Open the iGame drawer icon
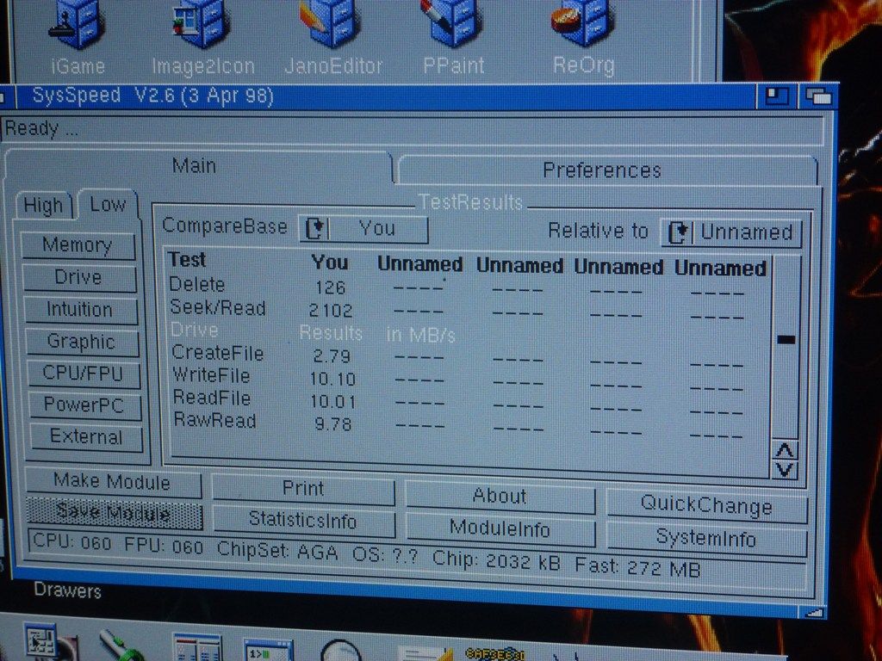The width and height of the screenshot is (882, 661). [x=76, y=24]
